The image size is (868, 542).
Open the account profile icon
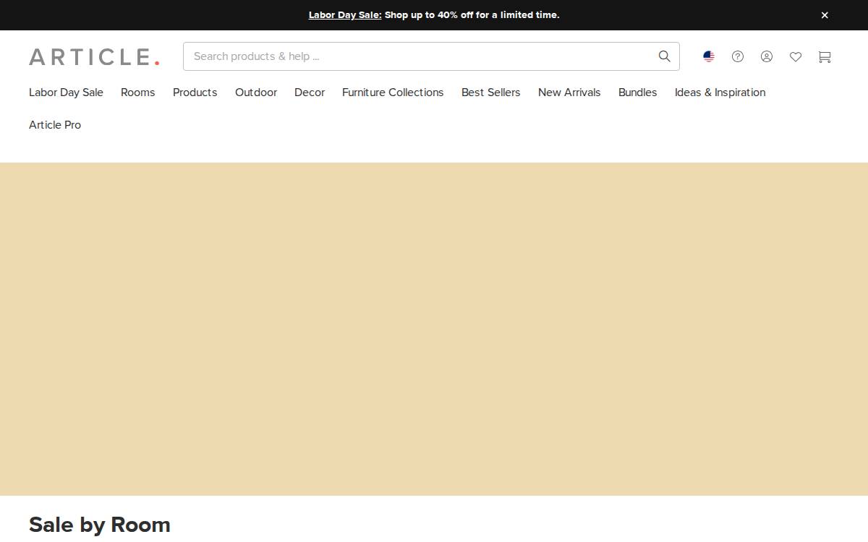click(x=767, y=56)
